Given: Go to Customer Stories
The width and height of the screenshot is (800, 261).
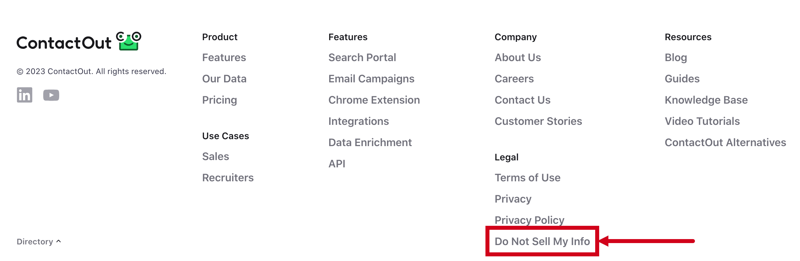Looking at the screenshot, I should pyautogui.click(x=538, y=121).
